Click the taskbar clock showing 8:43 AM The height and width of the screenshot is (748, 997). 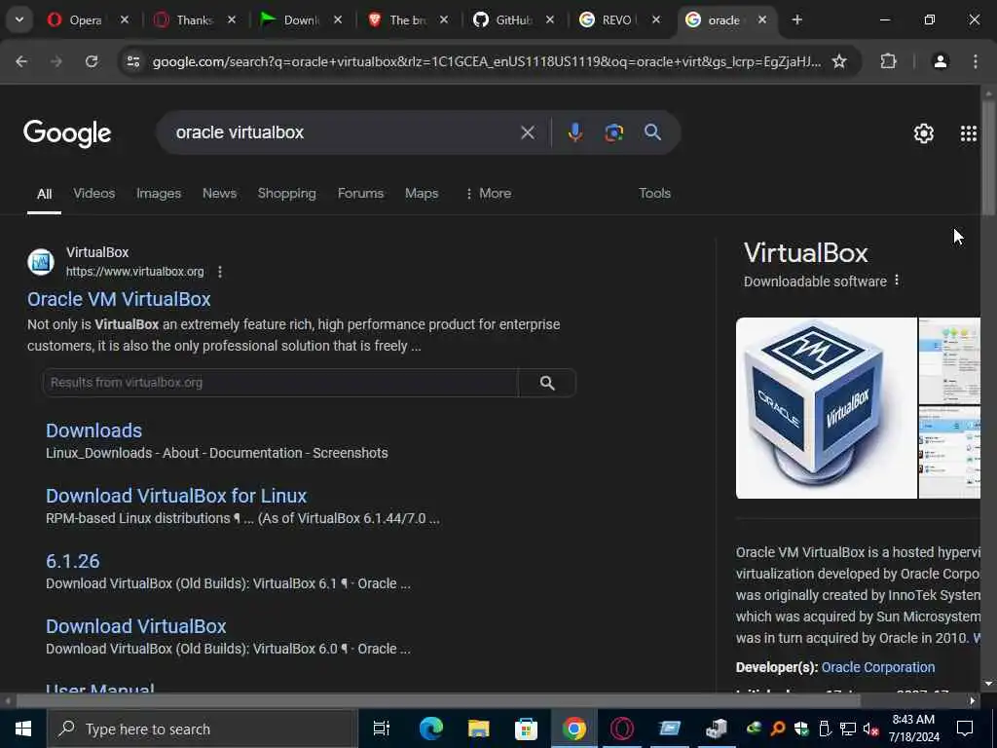pyautogui.click(x=913, y=729)
